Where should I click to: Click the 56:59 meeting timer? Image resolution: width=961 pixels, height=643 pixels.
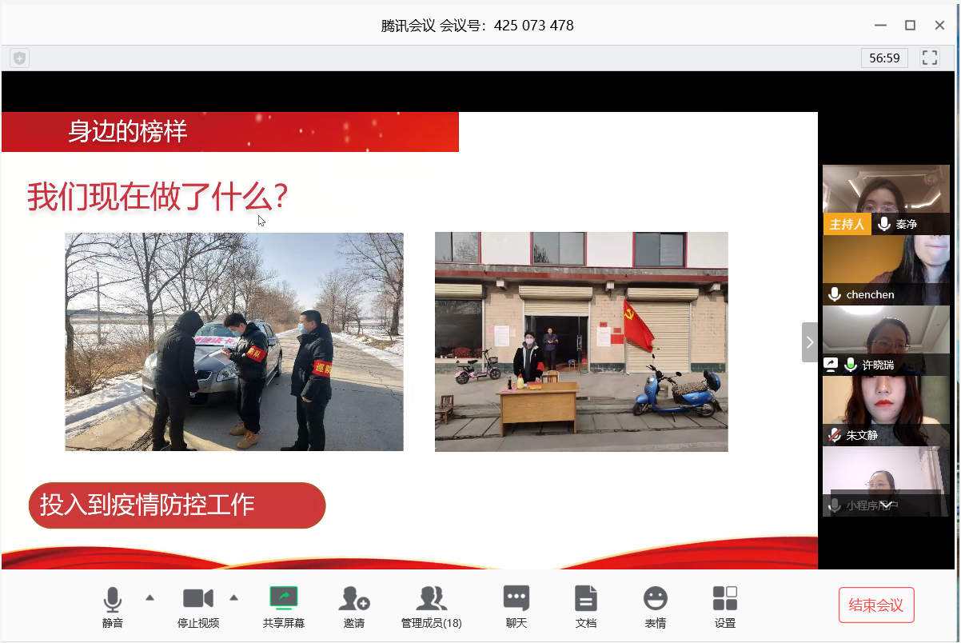point(884,58)
